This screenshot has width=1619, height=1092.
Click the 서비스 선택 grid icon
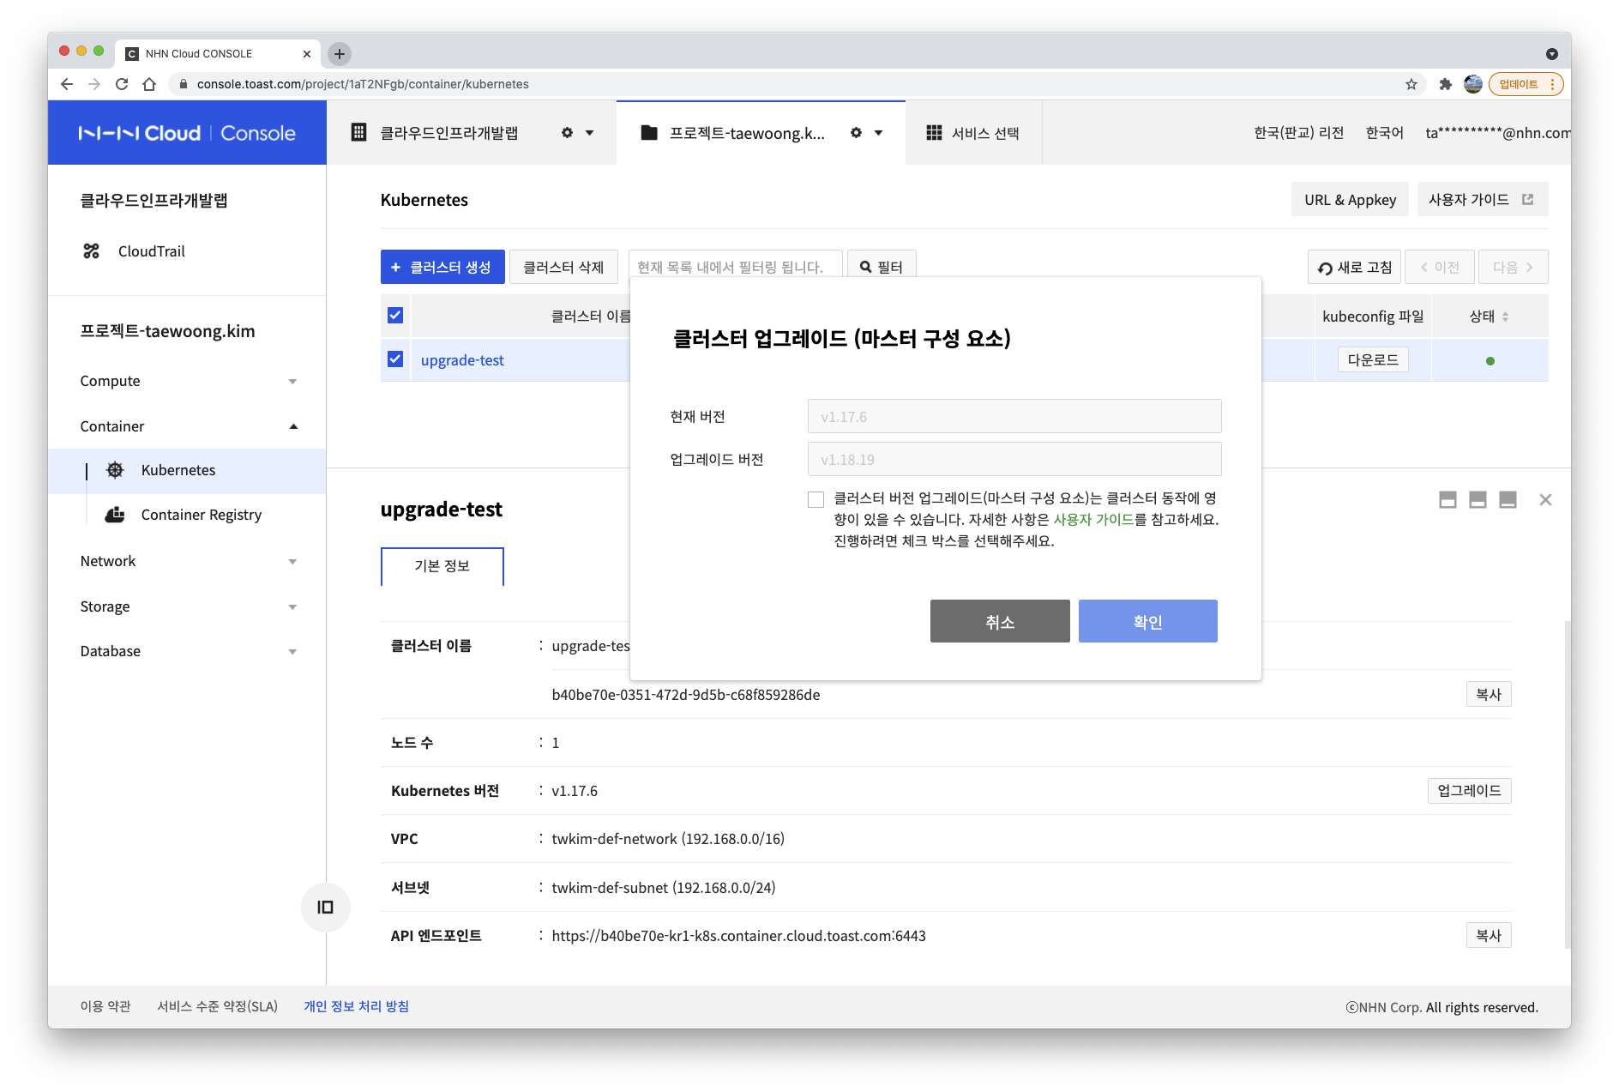(x=935, y=133)
